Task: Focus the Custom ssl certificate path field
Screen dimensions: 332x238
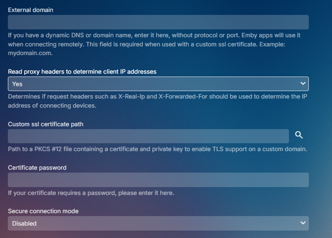Action: click(148, 136)
